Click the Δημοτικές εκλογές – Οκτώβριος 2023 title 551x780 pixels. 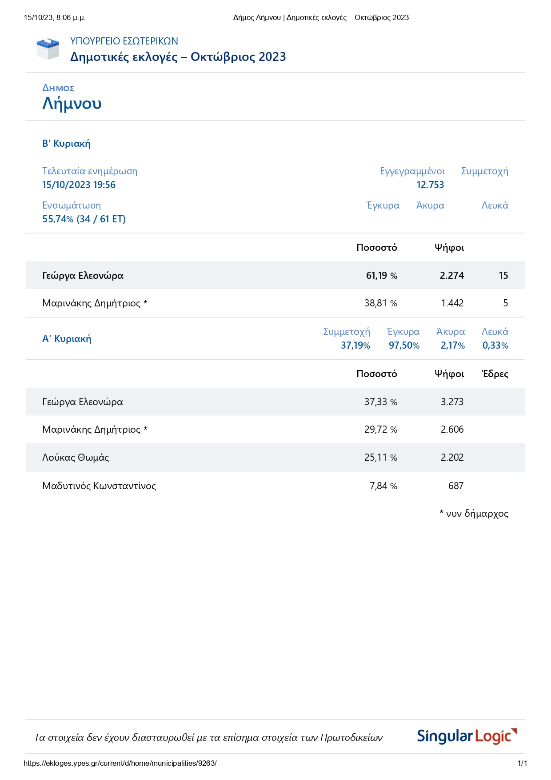click(x=178, y=57)
